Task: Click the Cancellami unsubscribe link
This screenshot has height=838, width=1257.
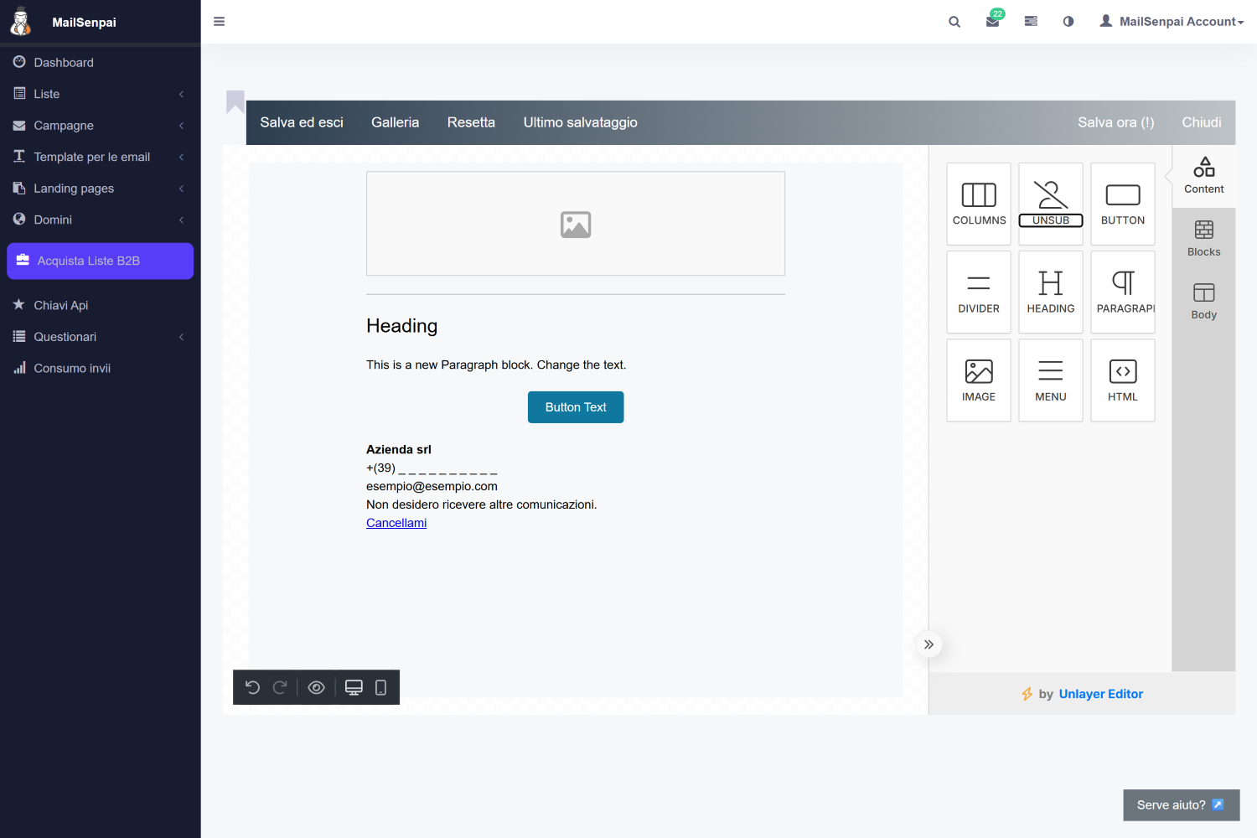Action: click(x=396, y=523)
